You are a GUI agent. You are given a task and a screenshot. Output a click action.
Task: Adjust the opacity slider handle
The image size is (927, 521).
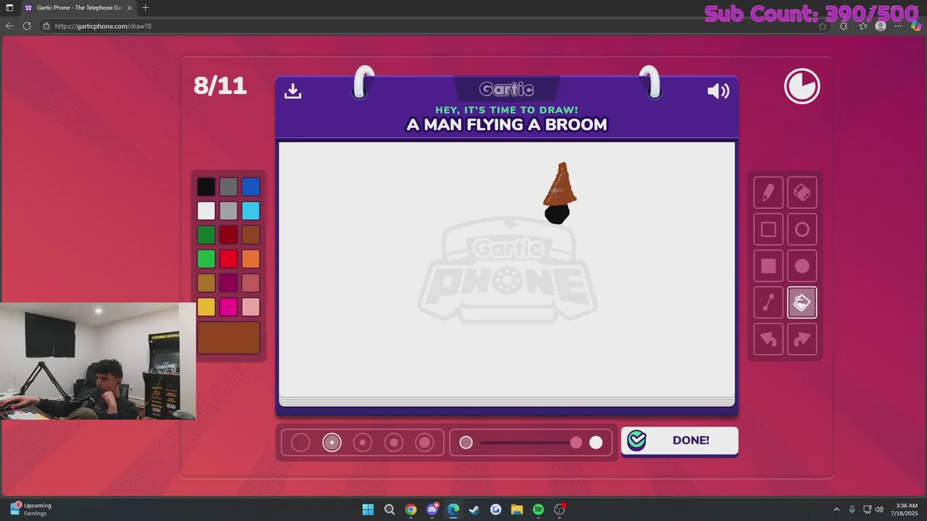click(x=576, y=442)
